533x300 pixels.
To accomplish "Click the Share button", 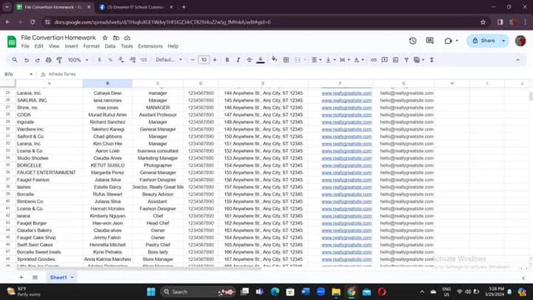I will point(484,41).
